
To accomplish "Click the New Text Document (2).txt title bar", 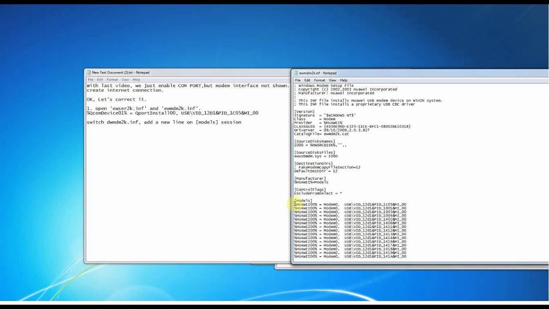I will pyautogui.click(x=187, y=73).
